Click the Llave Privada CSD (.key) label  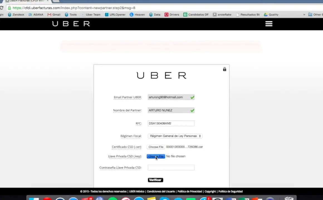coord(125,156)
